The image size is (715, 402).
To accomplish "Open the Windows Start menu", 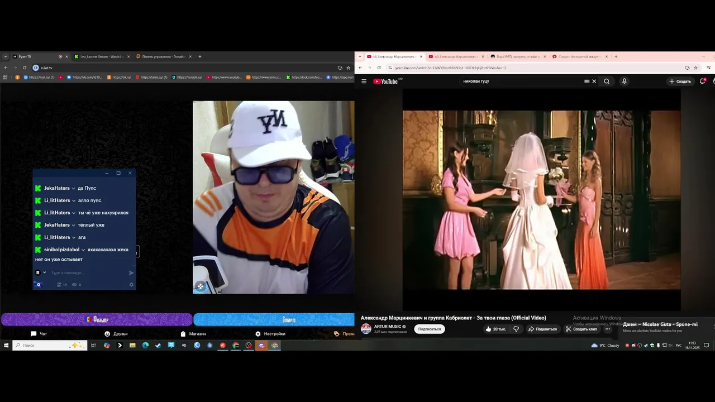I will pyautogui.click(x=6, y=346).
